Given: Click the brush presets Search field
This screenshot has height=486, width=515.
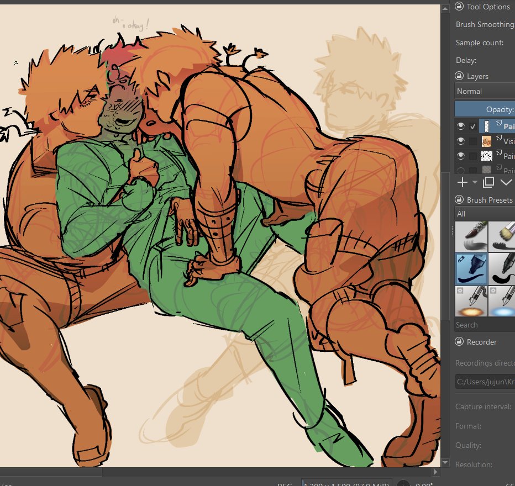Looking at the screenshot, I should pos(485,325).
